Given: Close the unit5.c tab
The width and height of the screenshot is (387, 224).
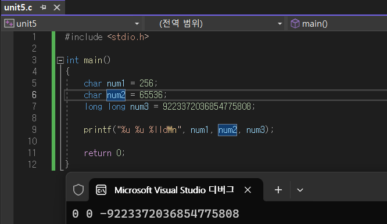Looking at the screenshot, I should 57,8.
